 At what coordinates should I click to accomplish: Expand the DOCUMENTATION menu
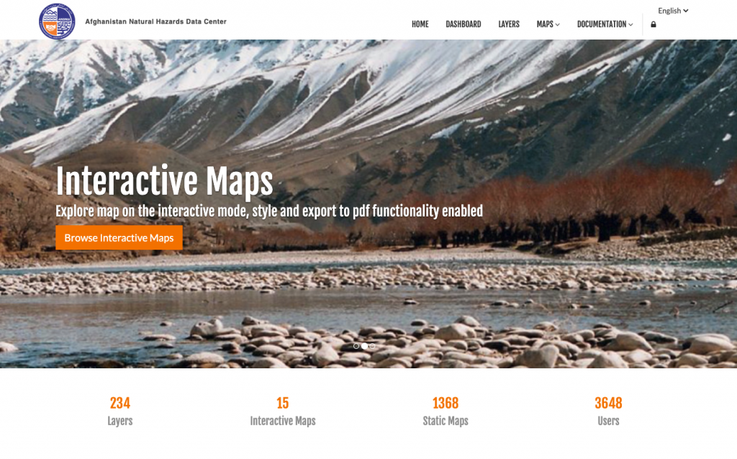605,24
